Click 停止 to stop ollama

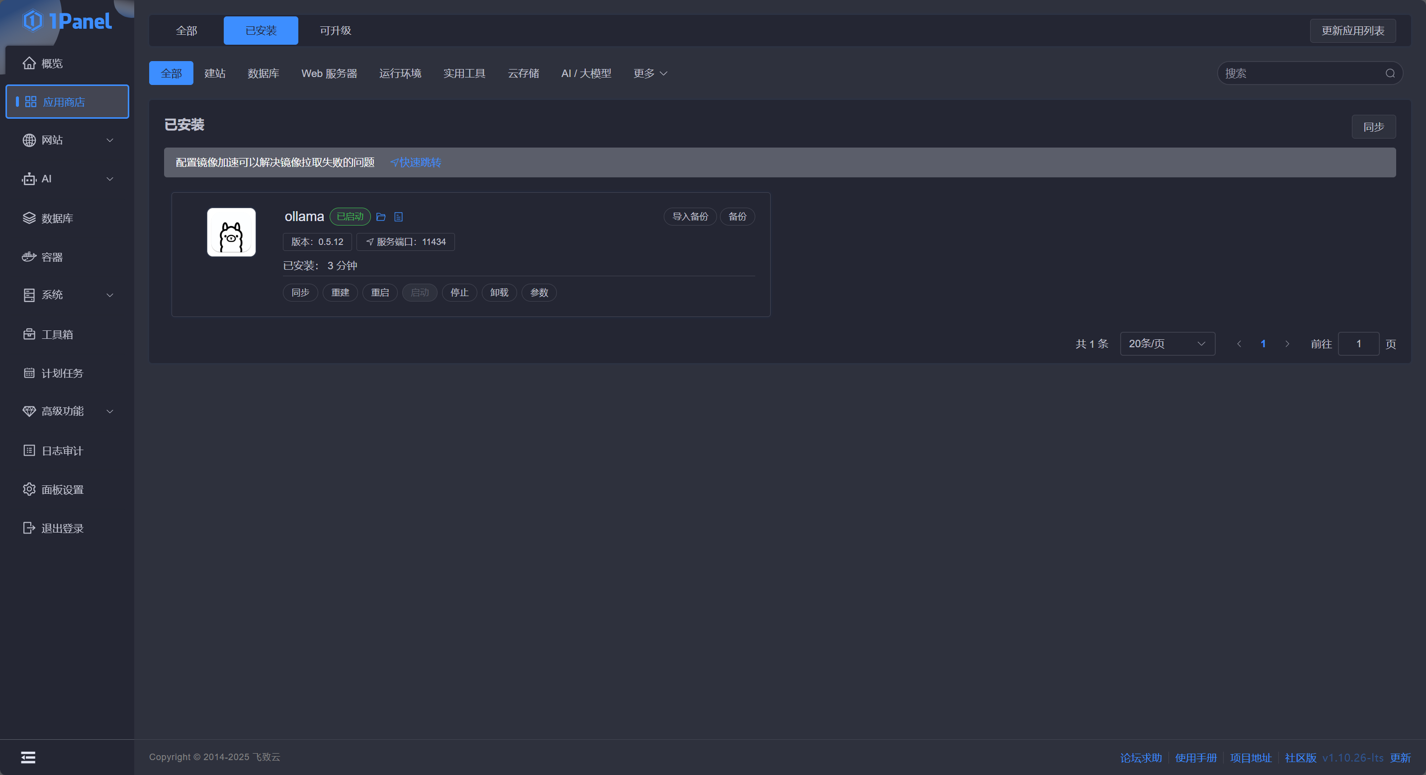(x=459, y=292)
